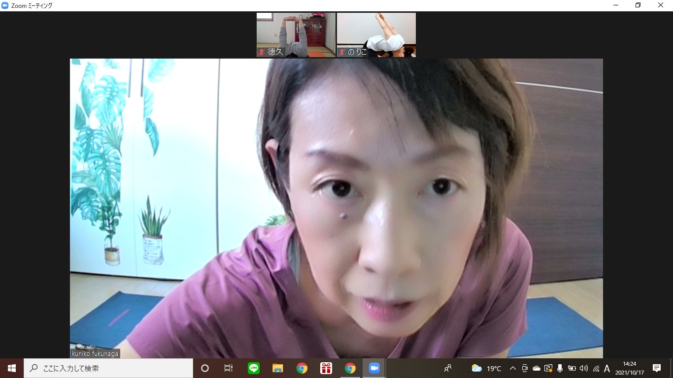
Task: Click the kuniko fukunaga name label
Action: pyautogui.click(x=95, y=353)
